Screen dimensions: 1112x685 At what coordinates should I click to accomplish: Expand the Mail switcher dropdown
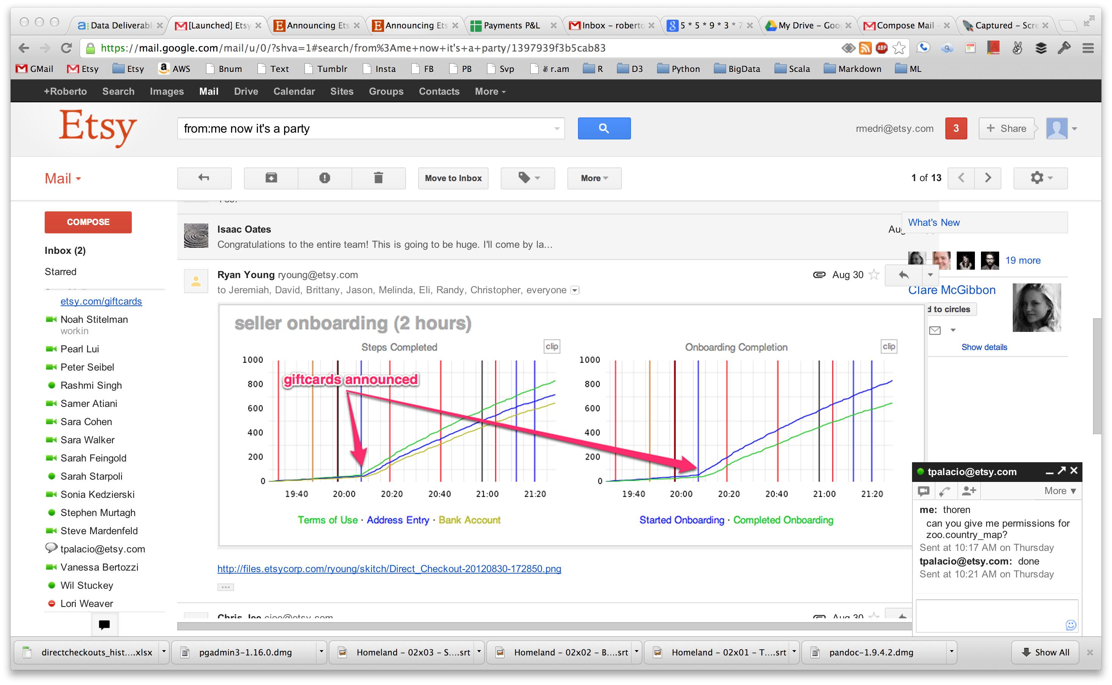point(63,178)
